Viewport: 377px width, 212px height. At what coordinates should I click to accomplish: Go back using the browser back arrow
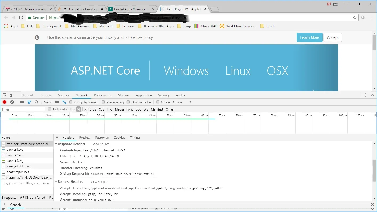[x=6, y=18]
